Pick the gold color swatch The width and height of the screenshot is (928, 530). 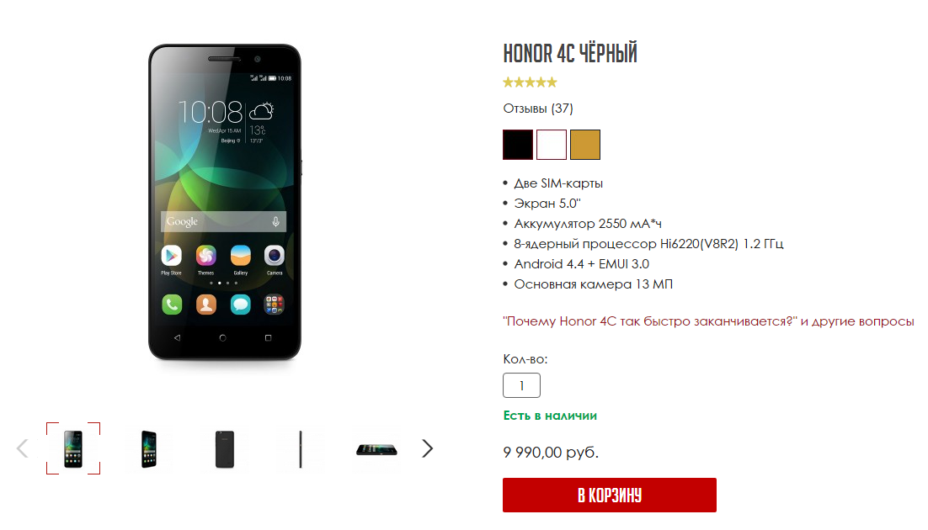click(585, 145)
